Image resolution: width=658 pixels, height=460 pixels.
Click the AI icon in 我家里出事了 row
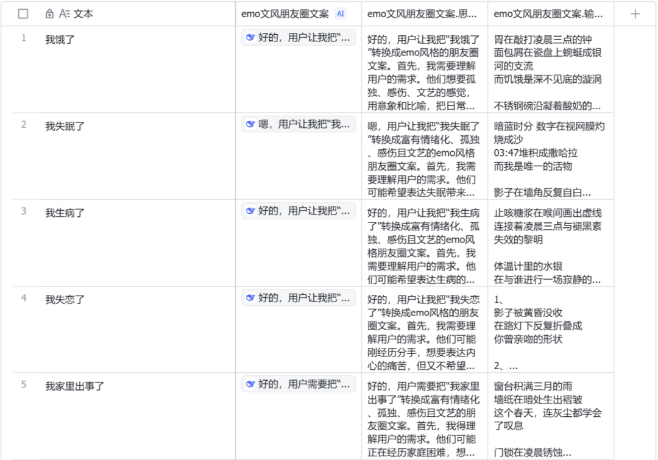(x=250, y=384)
